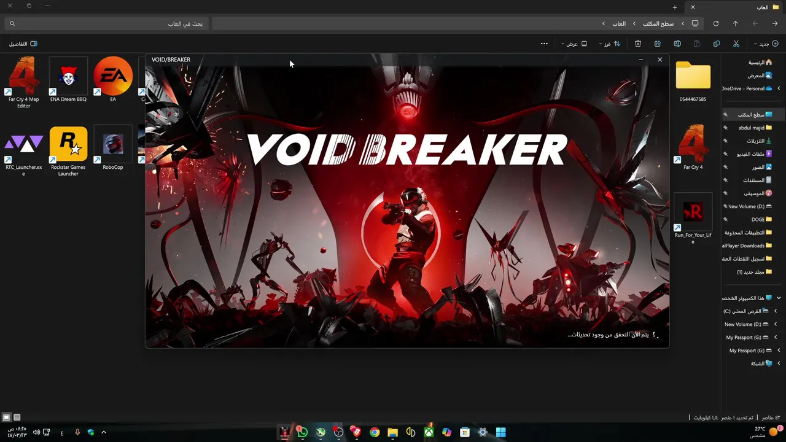Click the Copy icon in the toolbar
Viewport: 786px width, 442px height.
click(717, 44)
